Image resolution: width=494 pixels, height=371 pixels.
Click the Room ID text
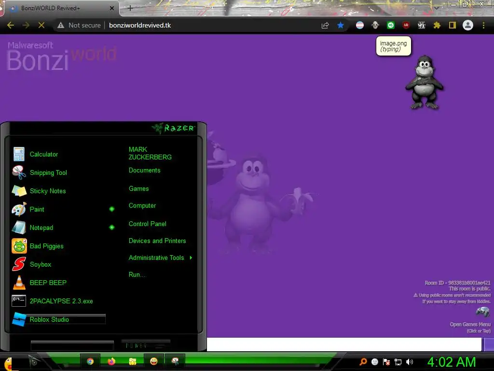[x=457, y=283]
